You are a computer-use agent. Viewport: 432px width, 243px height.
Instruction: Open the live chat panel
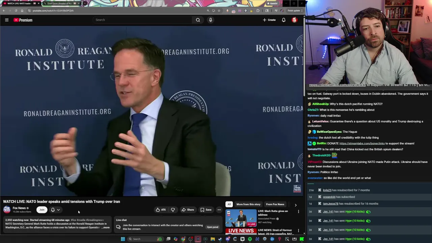212,227
